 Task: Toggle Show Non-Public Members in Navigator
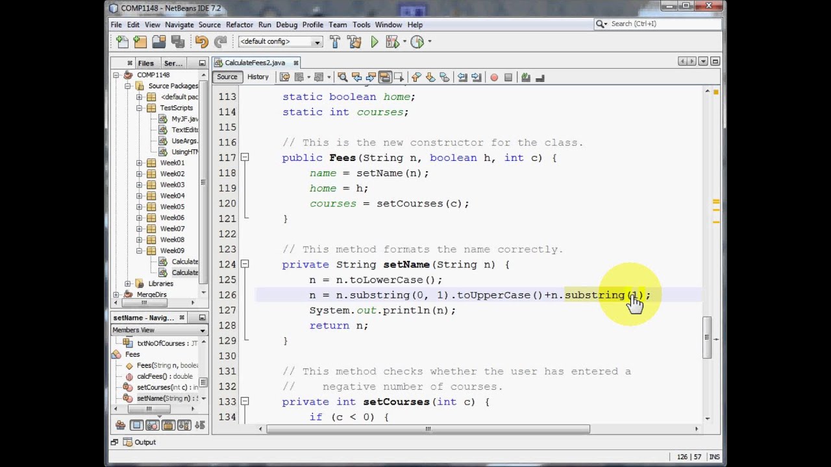pos(168,425)
